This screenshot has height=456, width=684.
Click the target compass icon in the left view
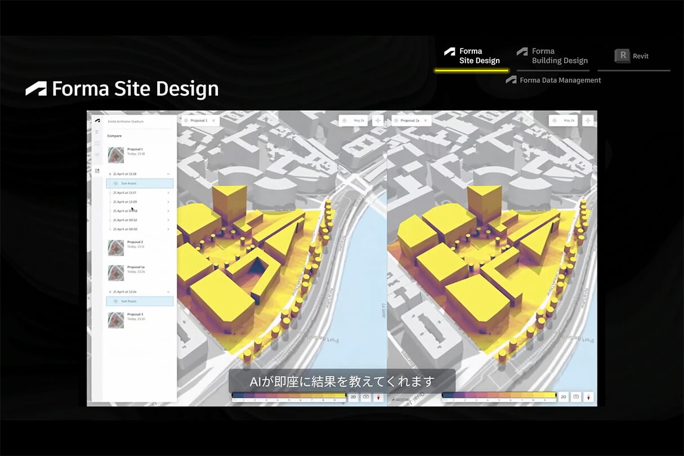378,120
